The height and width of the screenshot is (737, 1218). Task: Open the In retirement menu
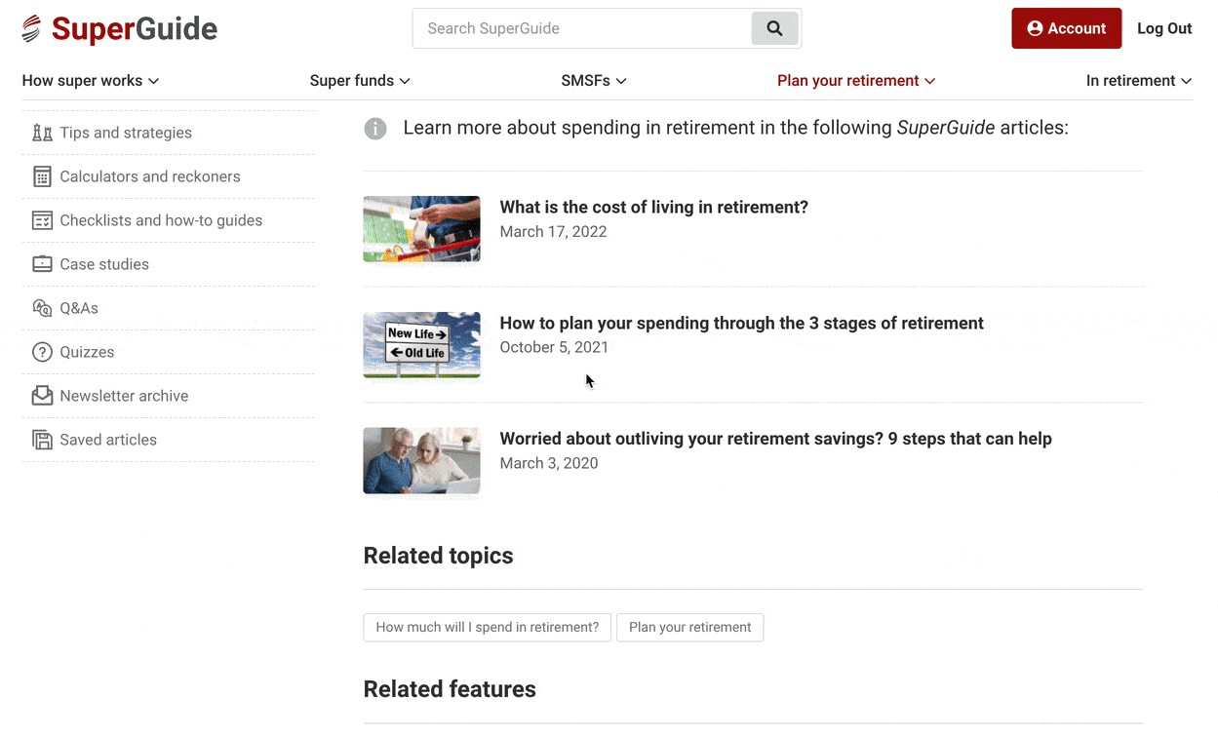tap(1138, 81)
